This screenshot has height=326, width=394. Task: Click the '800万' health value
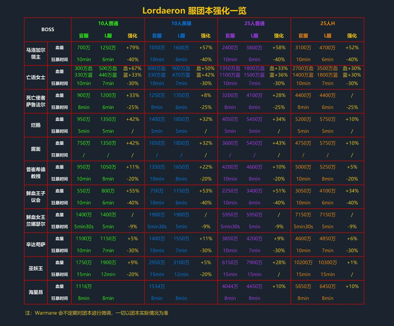[x=108, y=191]
